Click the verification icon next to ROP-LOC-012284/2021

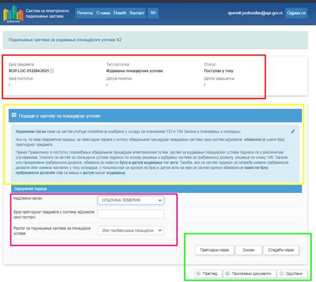coord(52,71)
